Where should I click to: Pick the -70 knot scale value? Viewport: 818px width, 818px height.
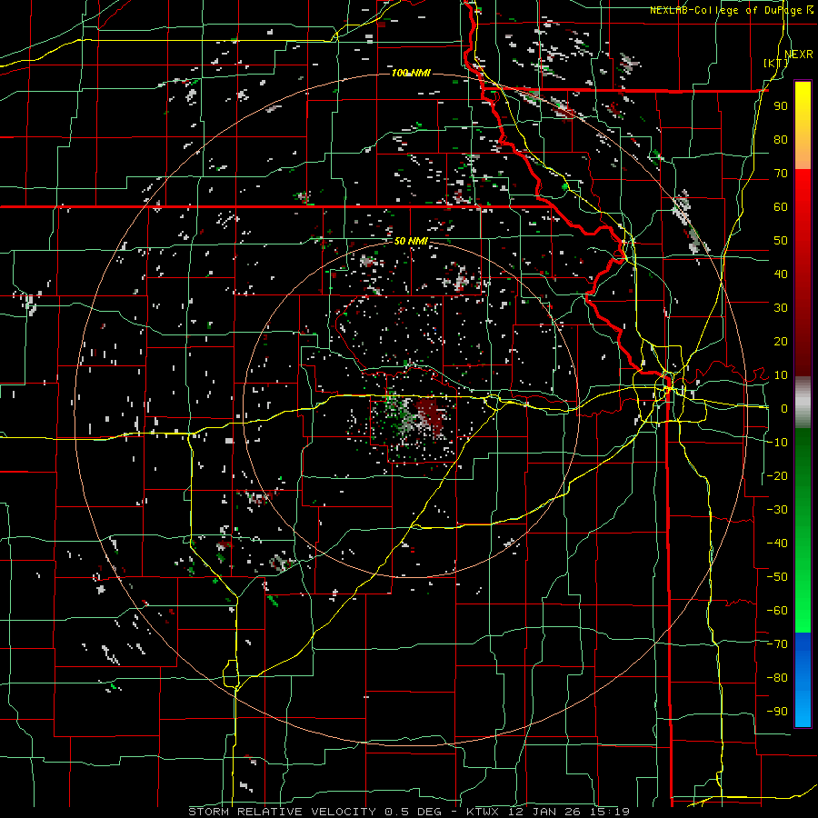coord(777,644)
